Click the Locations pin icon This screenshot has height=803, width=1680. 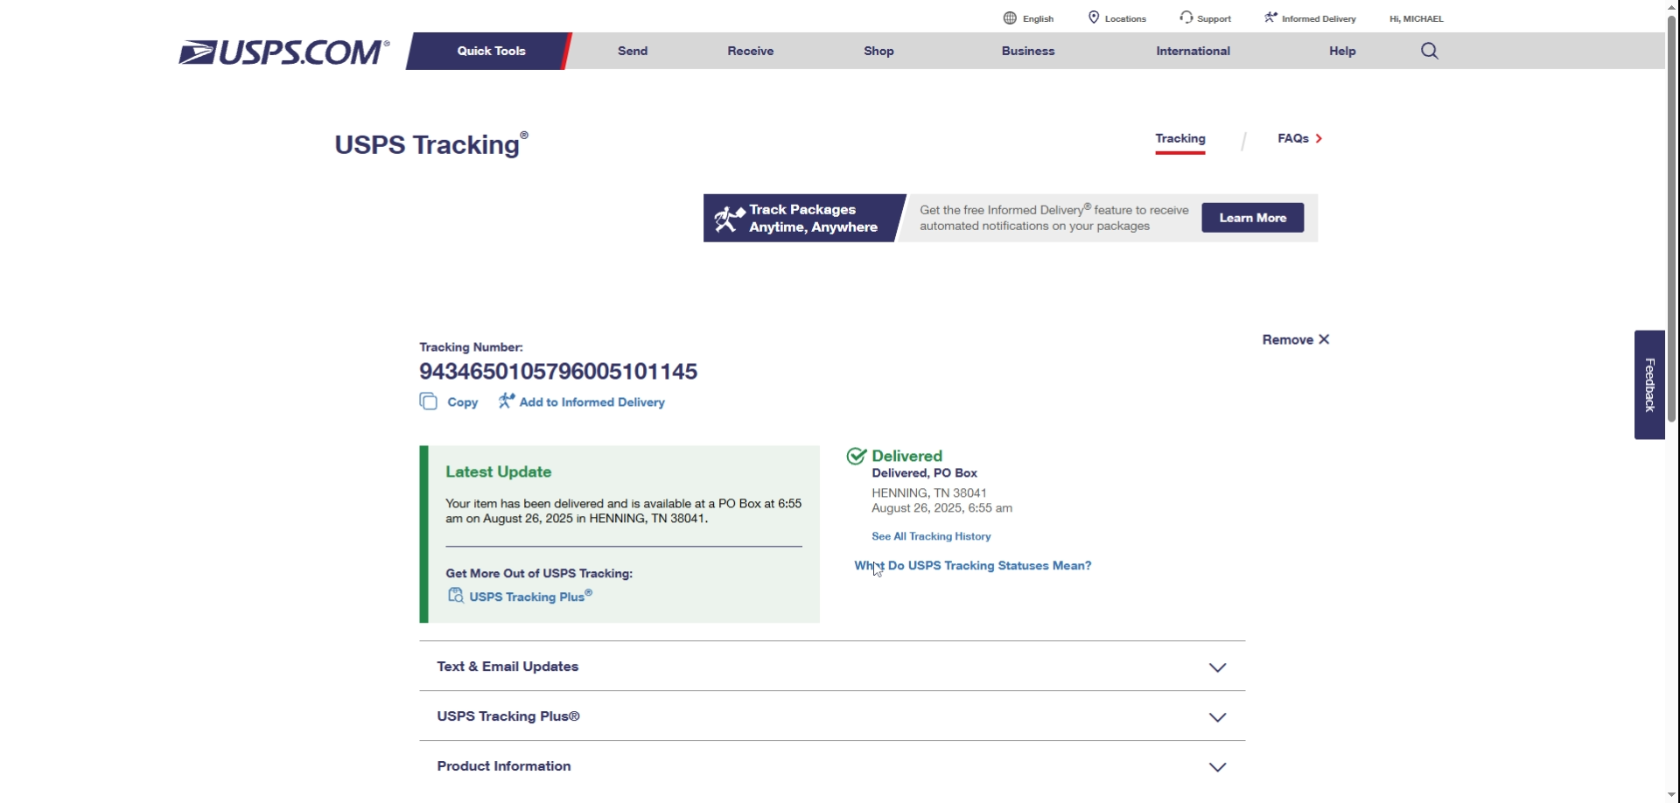pyautogui.click(x=1093, y=17)
